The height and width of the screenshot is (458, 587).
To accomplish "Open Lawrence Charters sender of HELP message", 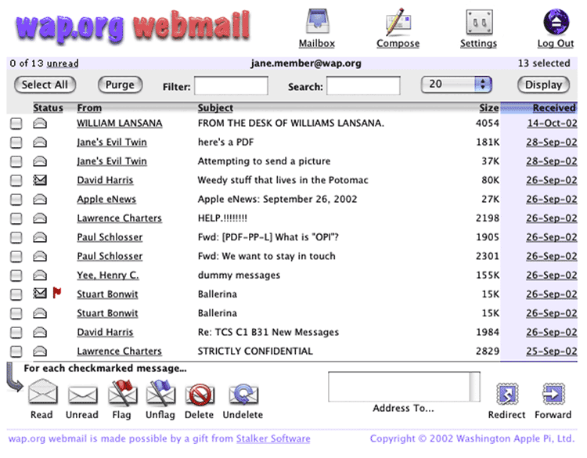I will (120, 218).
